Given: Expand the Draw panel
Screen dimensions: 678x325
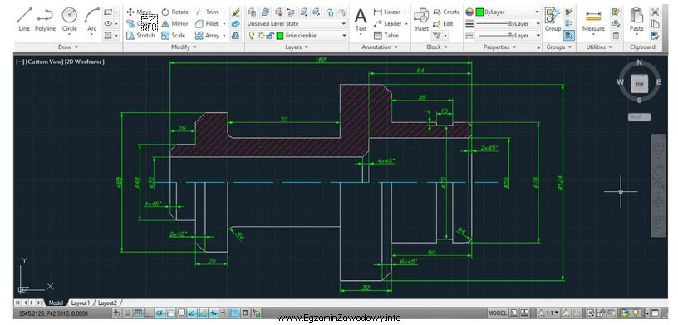Looking at the screenshot, I should pyautogui.click(x=68, y=47).
